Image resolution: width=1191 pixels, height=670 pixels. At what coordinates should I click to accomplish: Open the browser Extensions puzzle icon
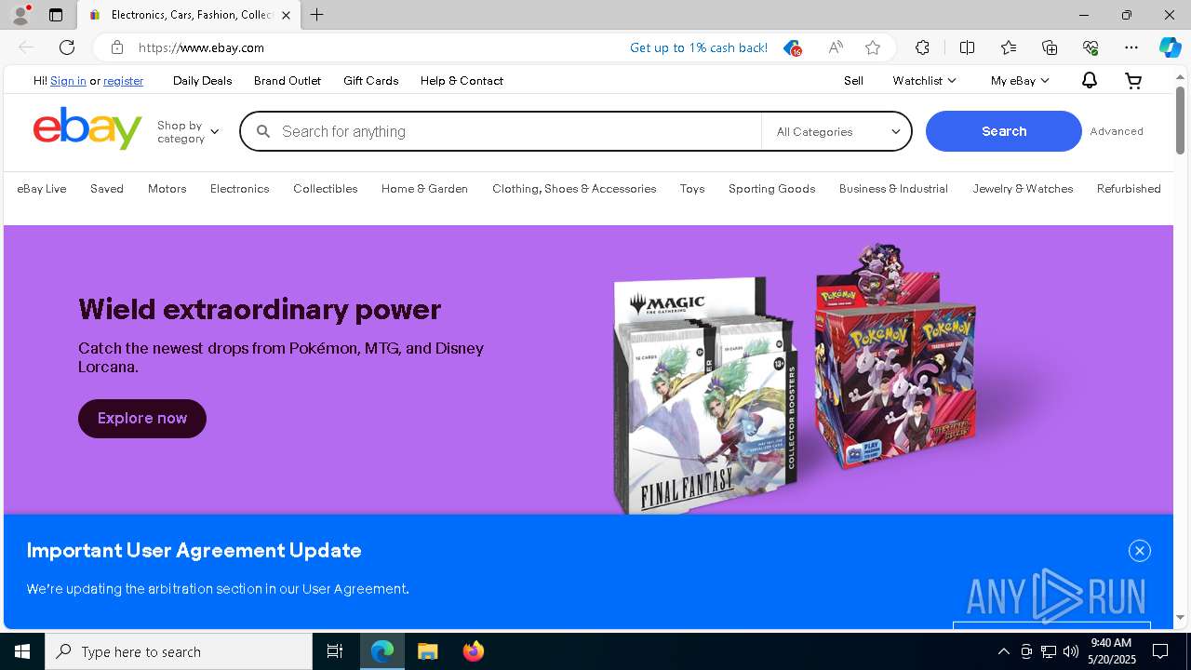[x=922, y=47]
